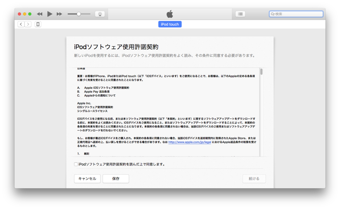Click the 'A. Apple iOSソフトウェア使用許諾契約' line
340x209 pixels.
tap(103, 88)
